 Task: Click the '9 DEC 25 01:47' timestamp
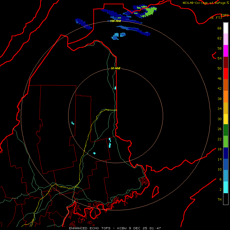point(145,228)
